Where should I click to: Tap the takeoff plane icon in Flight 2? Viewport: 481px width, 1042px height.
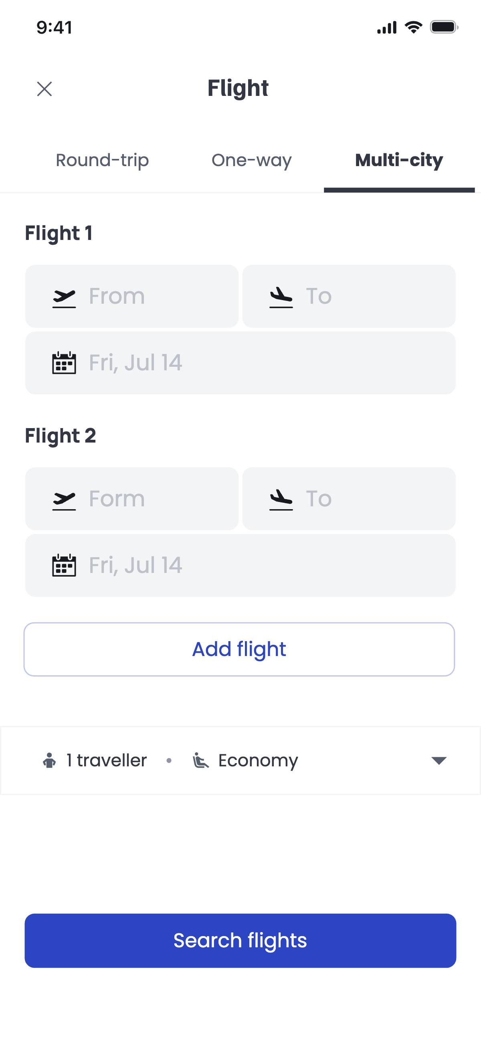click(x=64, y=501)
